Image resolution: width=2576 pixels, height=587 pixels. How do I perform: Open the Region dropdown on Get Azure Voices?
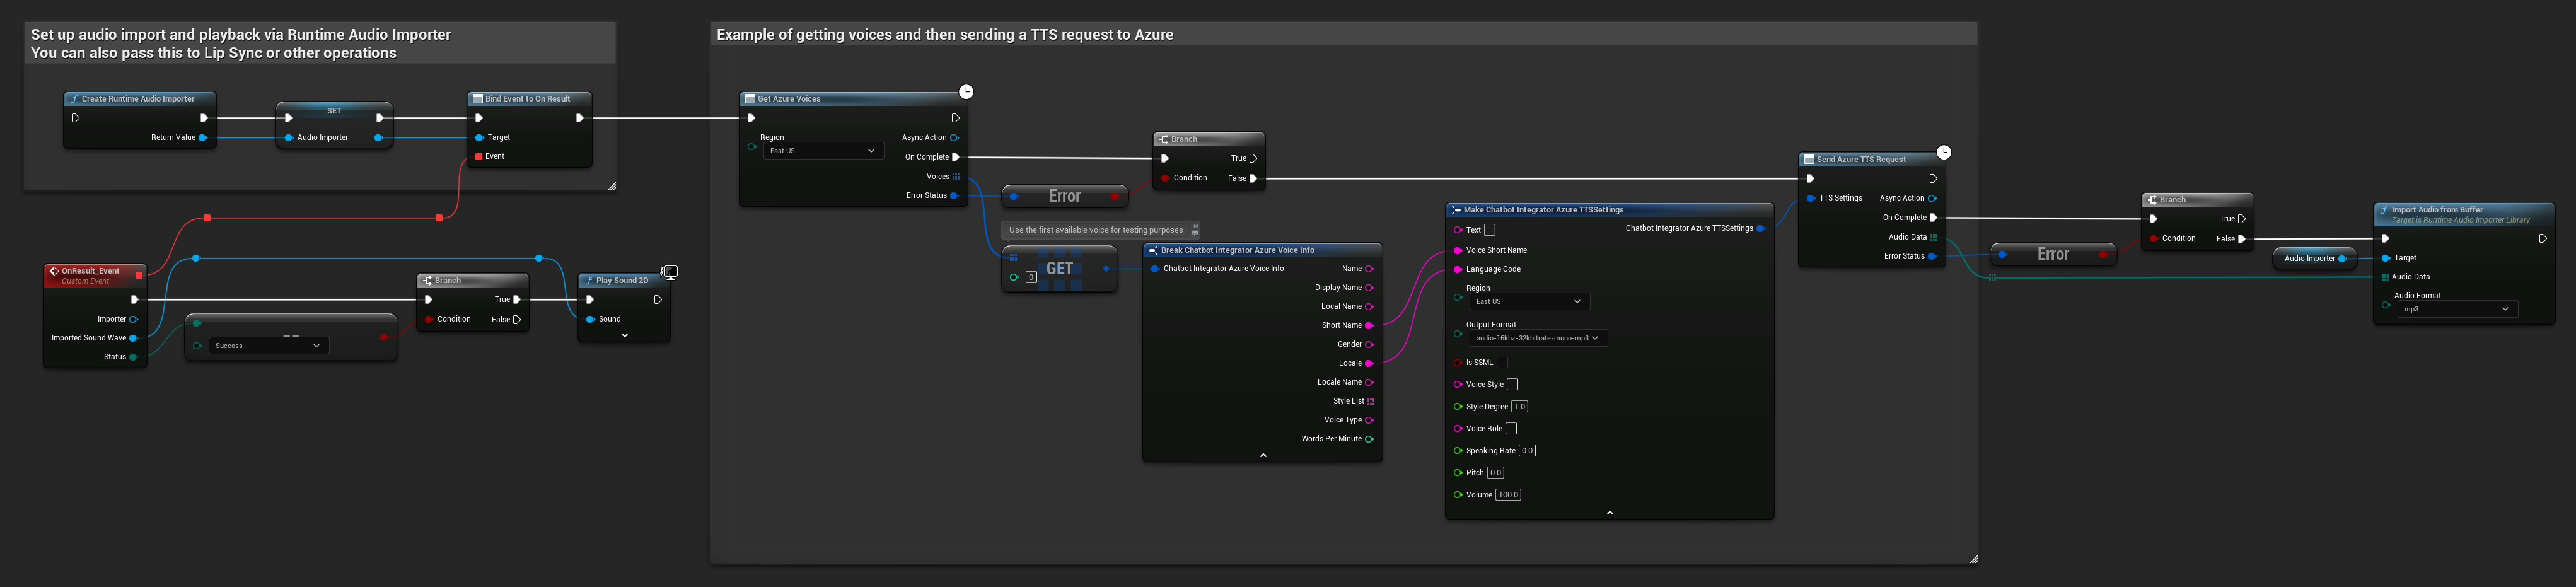(822, 150)
